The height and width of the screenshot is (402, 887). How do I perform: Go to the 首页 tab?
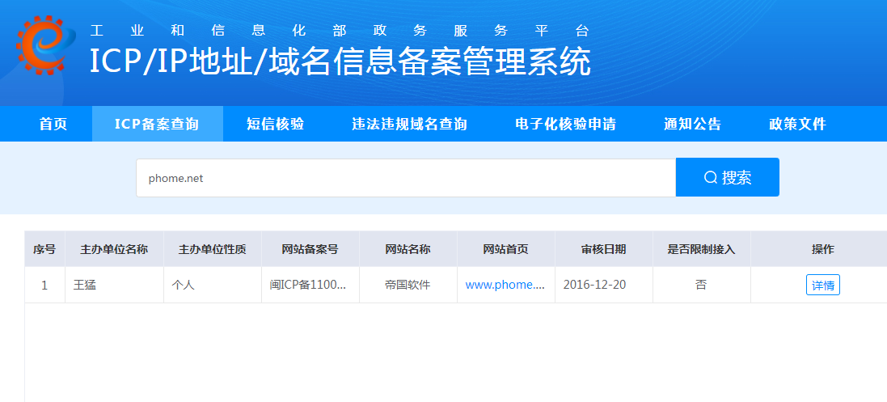(53, 124)
